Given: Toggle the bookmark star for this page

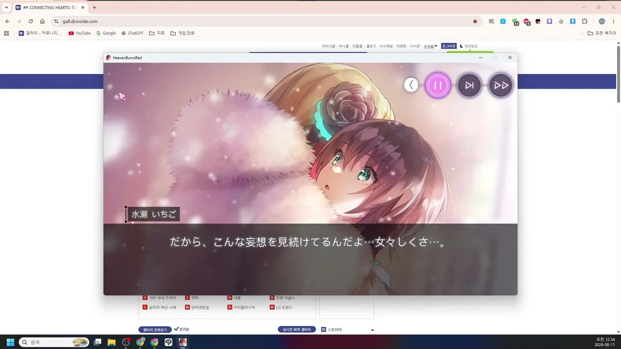Looking at the screenshot, I should 475,21.
